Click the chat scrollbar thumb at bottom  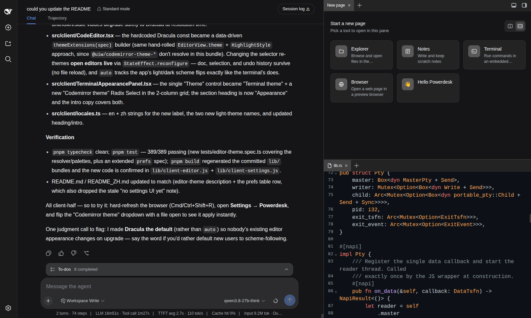point(322,316)
